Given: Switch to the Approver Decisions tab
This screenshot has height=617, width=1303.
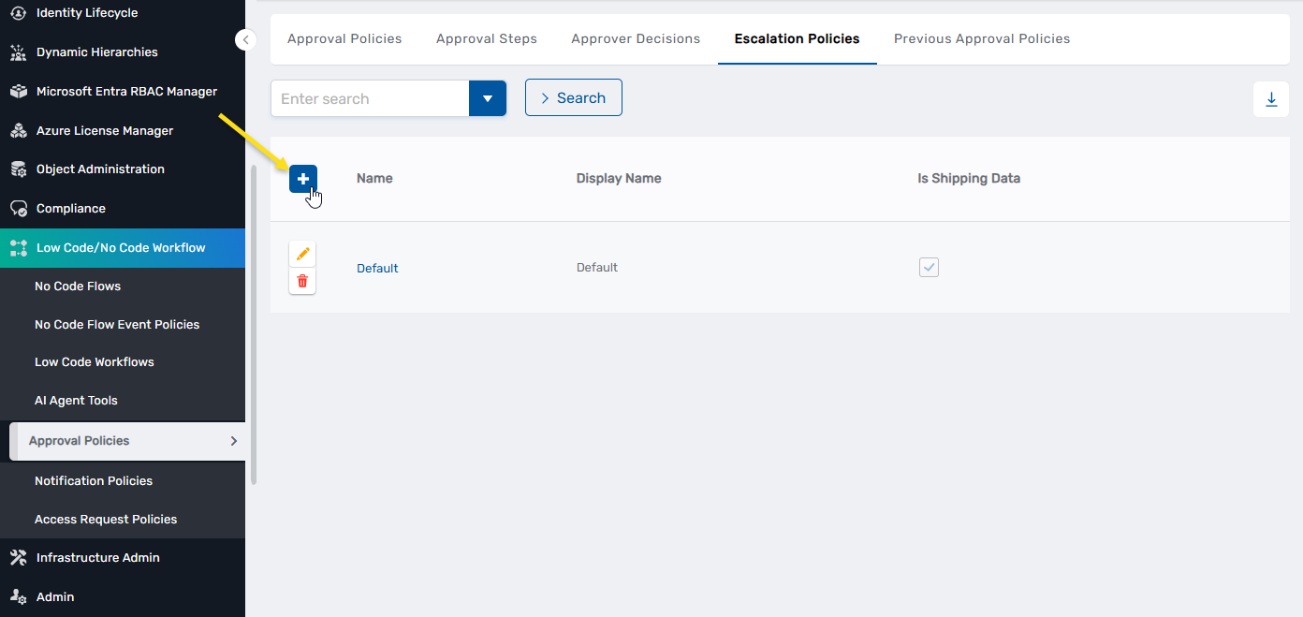Looking at the screenshot, I should pyautogui.click(x=636, y=38).
